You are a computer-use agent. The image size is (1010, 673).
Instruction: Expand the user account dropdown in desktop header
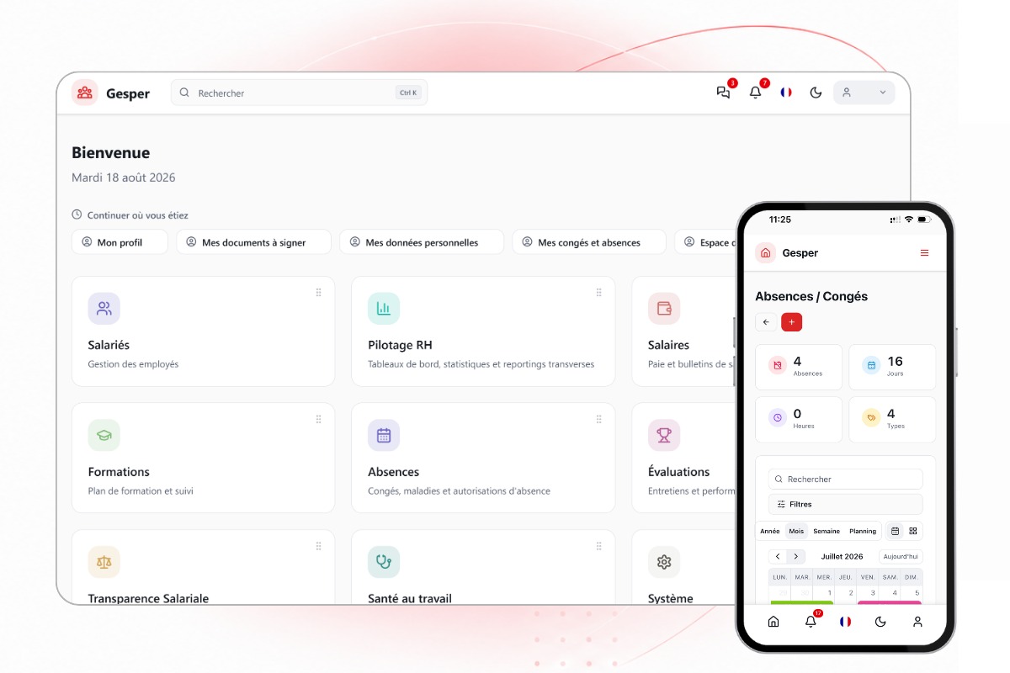click(x=864, y=93)
